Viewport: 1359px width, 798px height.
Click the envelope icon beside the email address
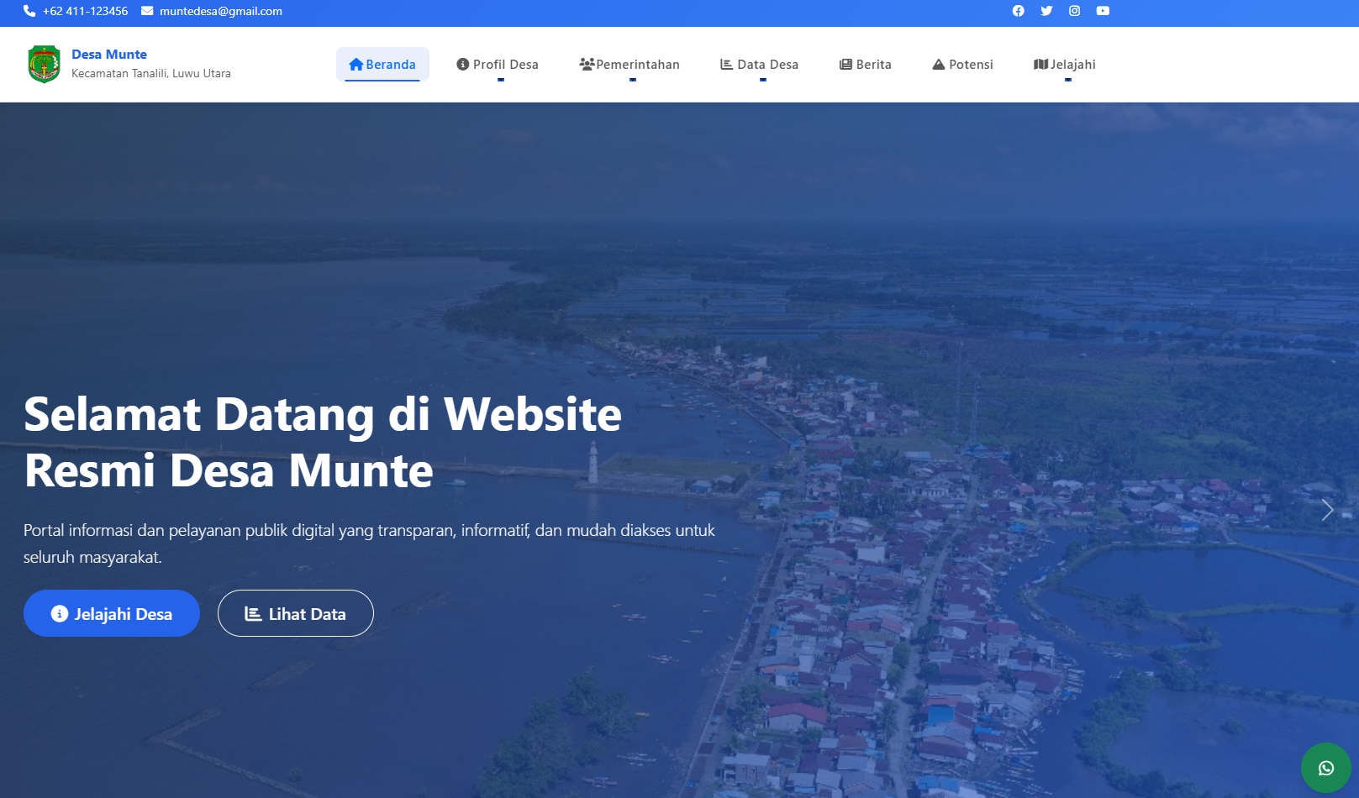(146, 12)
